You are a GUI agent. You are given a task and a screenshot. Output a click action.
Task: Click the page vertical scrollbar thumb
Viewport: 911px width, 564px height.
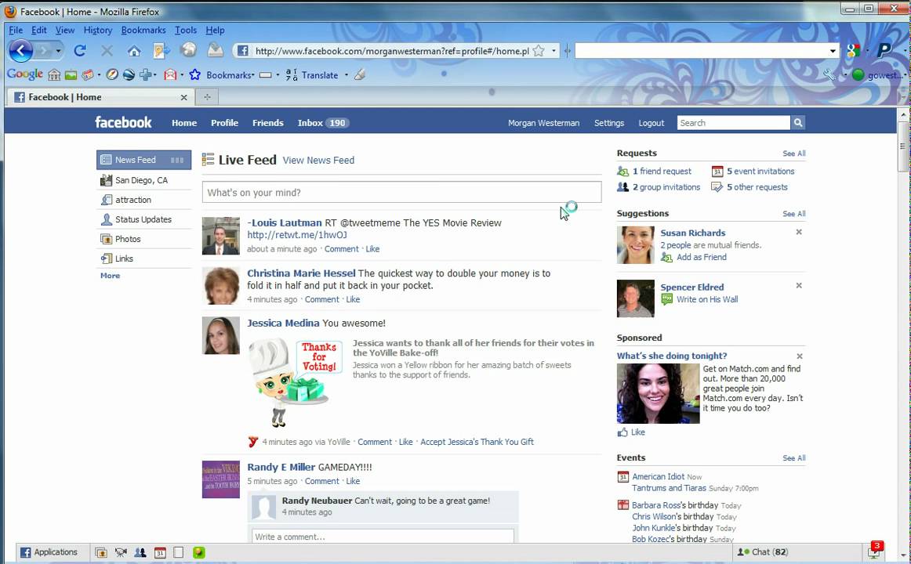902,146
